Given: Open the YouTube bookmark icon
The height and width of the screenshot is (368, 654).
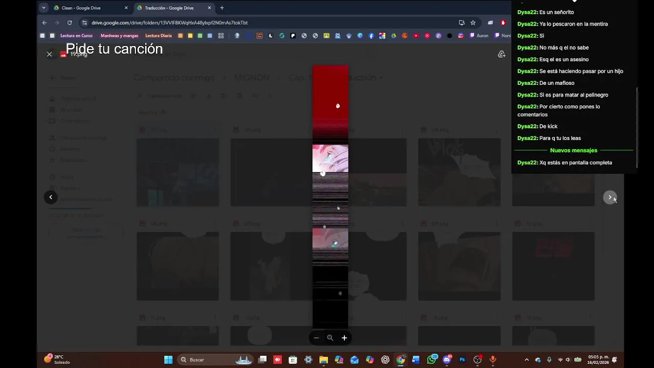Looking at the screenshot, I should click(x=416, y=36).
